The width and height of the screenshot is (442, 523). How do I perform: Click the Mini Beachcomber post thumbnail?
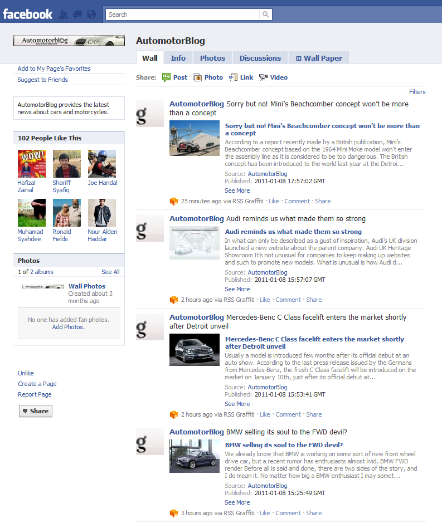(x=195, y=138)
